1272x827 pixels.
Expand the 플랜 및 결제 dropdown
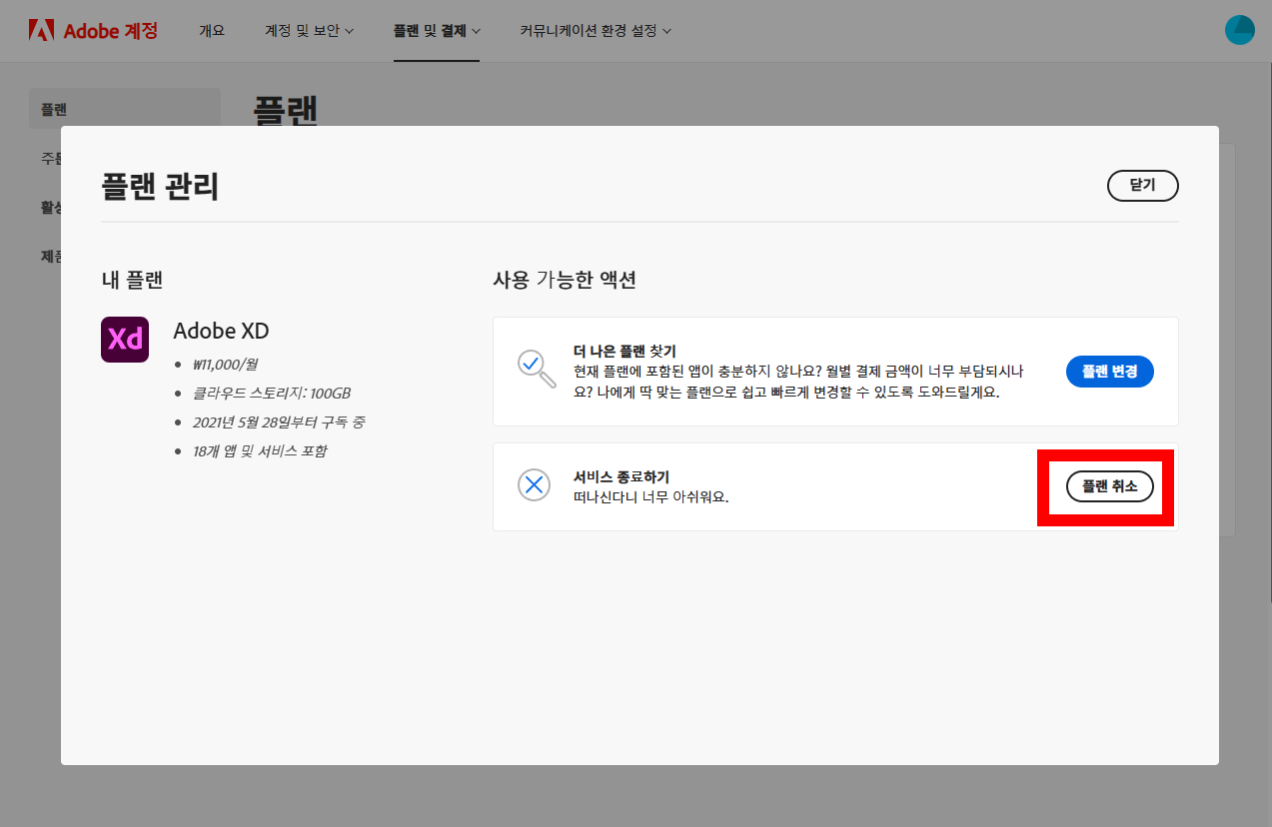[x=437, y=31]
